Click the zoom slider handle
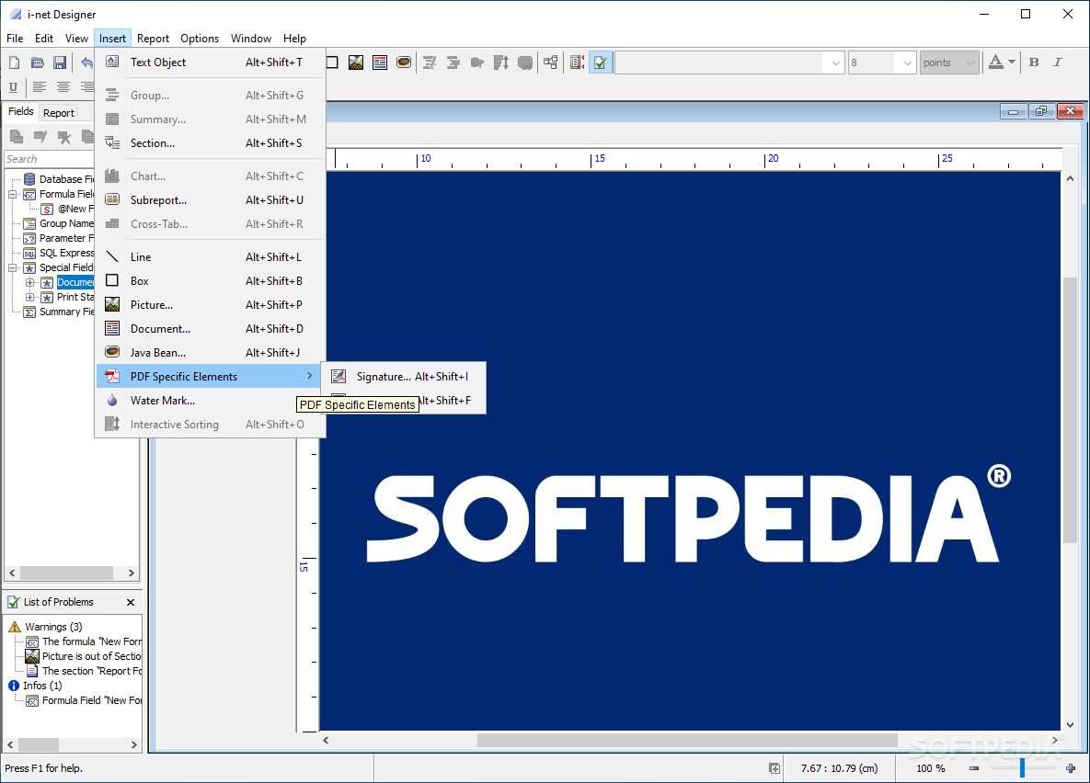 [x=1022, y=768]
